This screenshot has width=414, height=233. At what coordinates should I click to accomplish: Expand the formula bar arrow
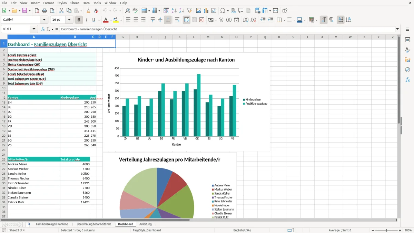click(x=397, y=29)
